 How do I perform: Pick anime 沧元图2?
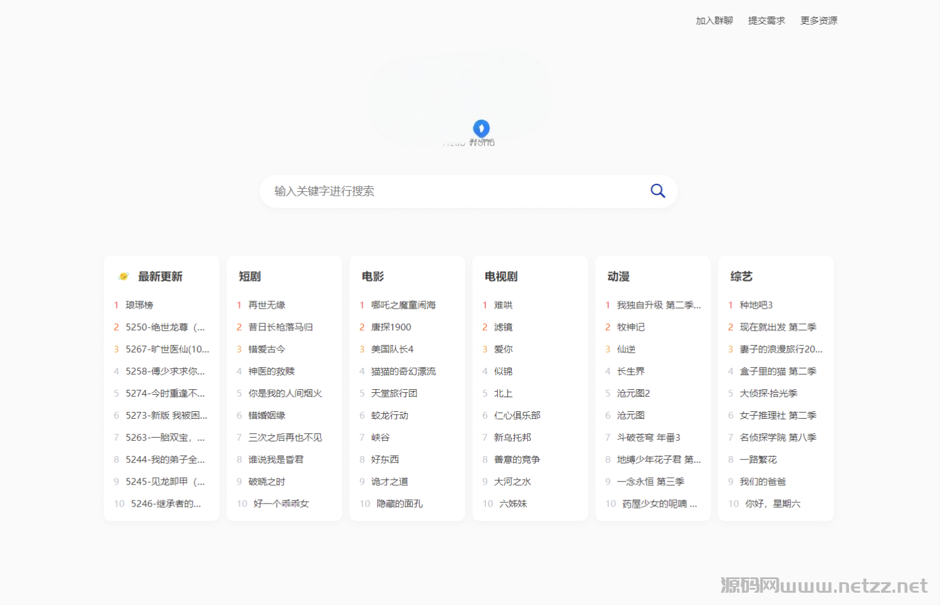click(x=634, y=393)
